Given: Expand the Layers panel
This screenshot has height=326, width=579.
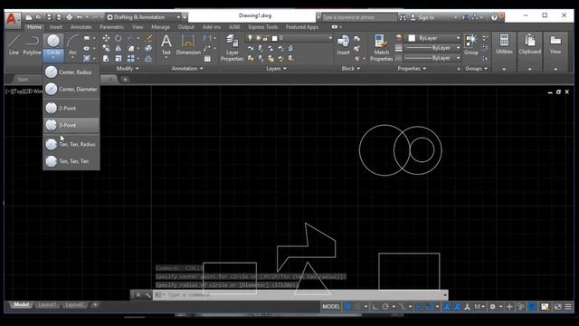Looking at the screenshot, I should tap(276, 69).
